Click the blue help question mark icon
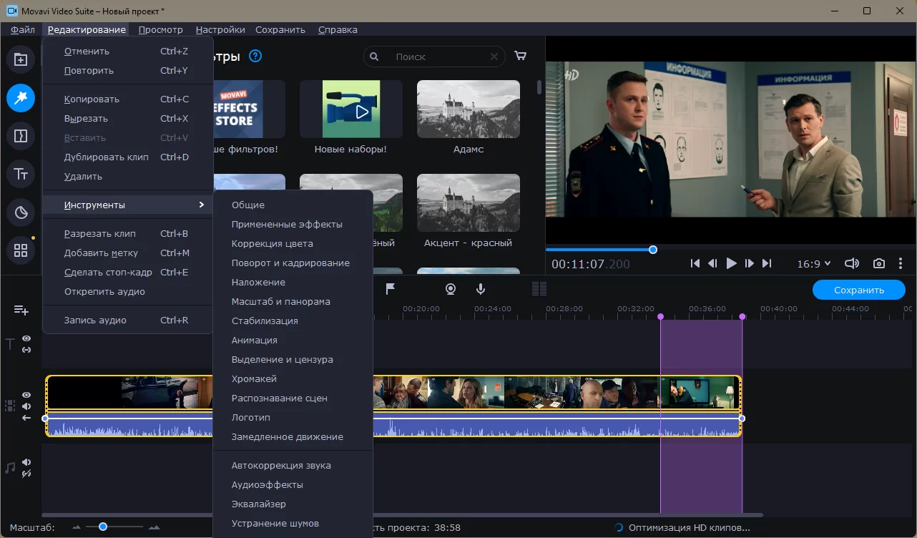 tap(255, 56)
